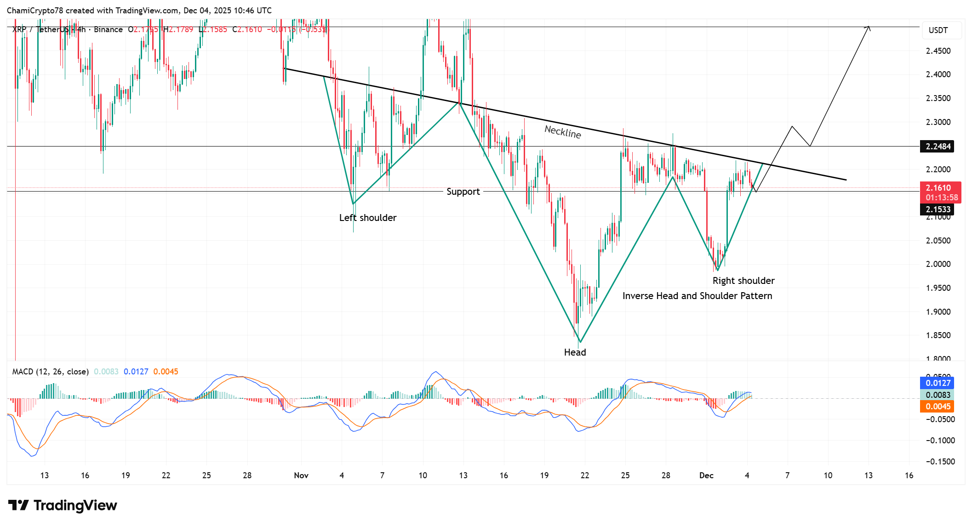Open the 4h timeframe selector
The width and height of the screenshot is (972, 526).
click(81, 29)
